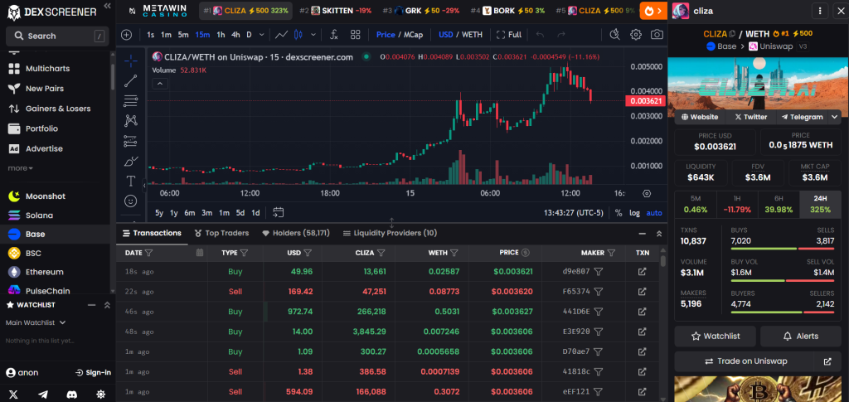Undo the last chart action

click(540, 35)
